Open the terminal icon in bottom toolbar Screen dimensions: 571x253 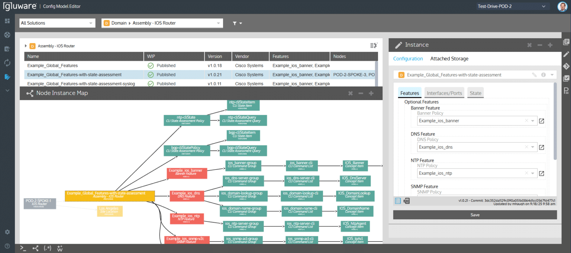(22, 248)
